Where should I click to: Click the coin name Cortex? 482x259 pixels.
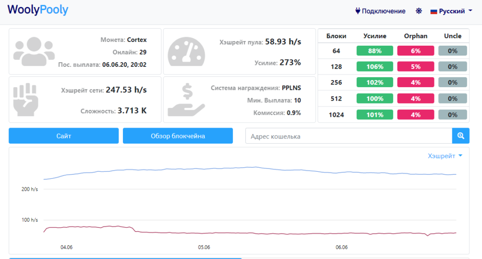point(137,40)
